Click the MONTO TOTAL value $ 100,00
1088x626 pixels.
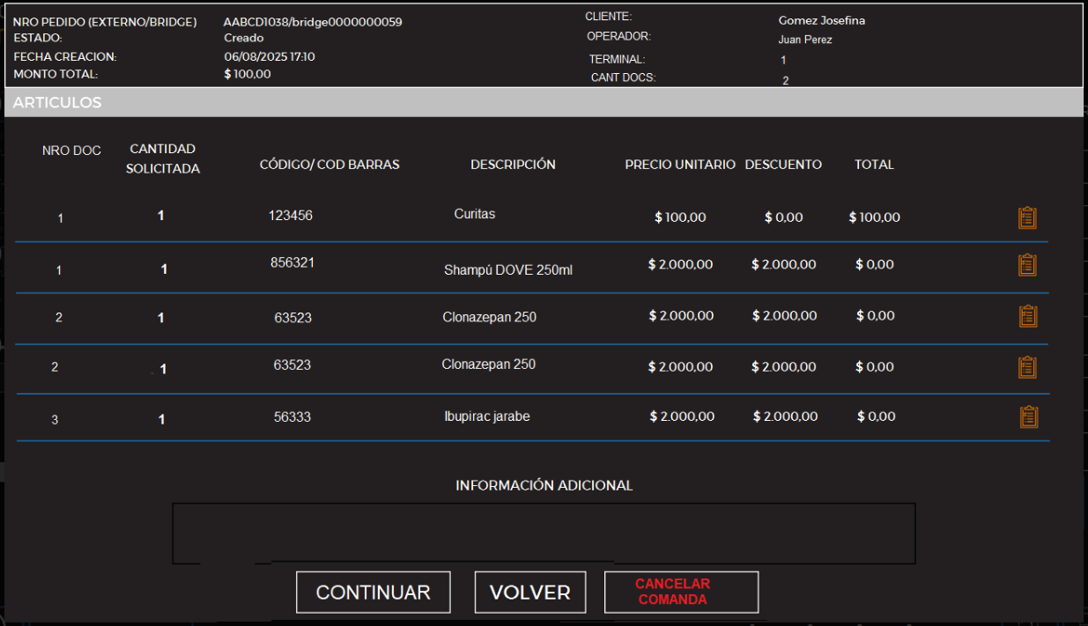248,74
